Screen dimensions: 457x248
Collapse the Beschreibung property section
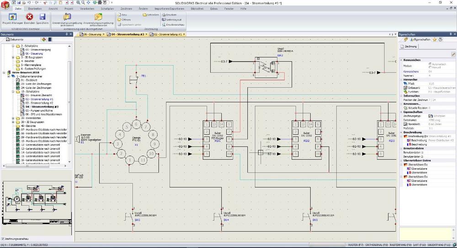(x=401, y=132)
